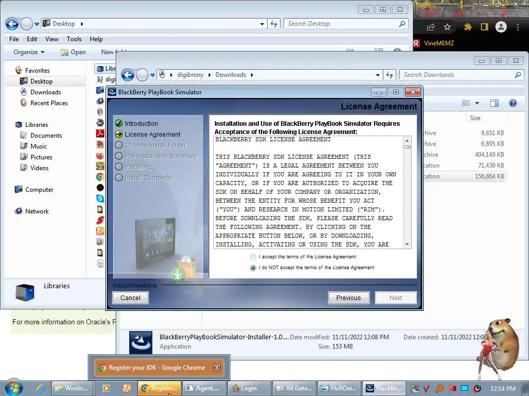Click the taskbar clock showing 12:14 PM
The image size is (529, 396).
pos(503,389)
